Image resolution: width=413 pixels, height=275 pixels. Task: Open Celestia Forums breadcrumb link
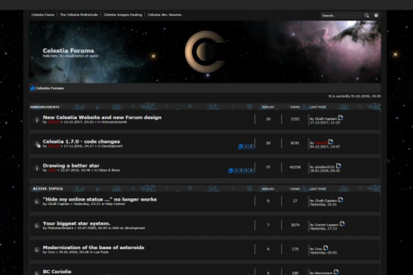49,88
